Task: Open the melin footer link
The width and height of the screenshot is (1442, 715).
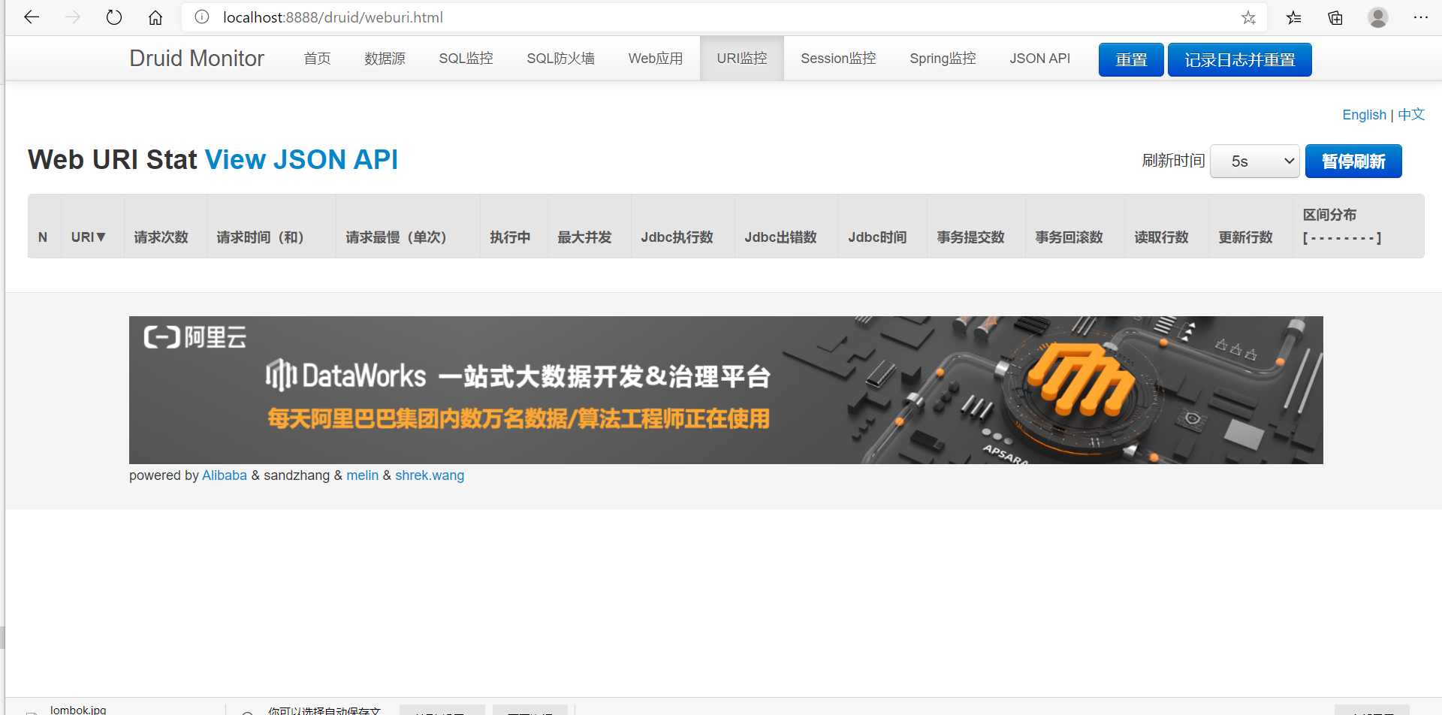Action: tap(362, 475)
